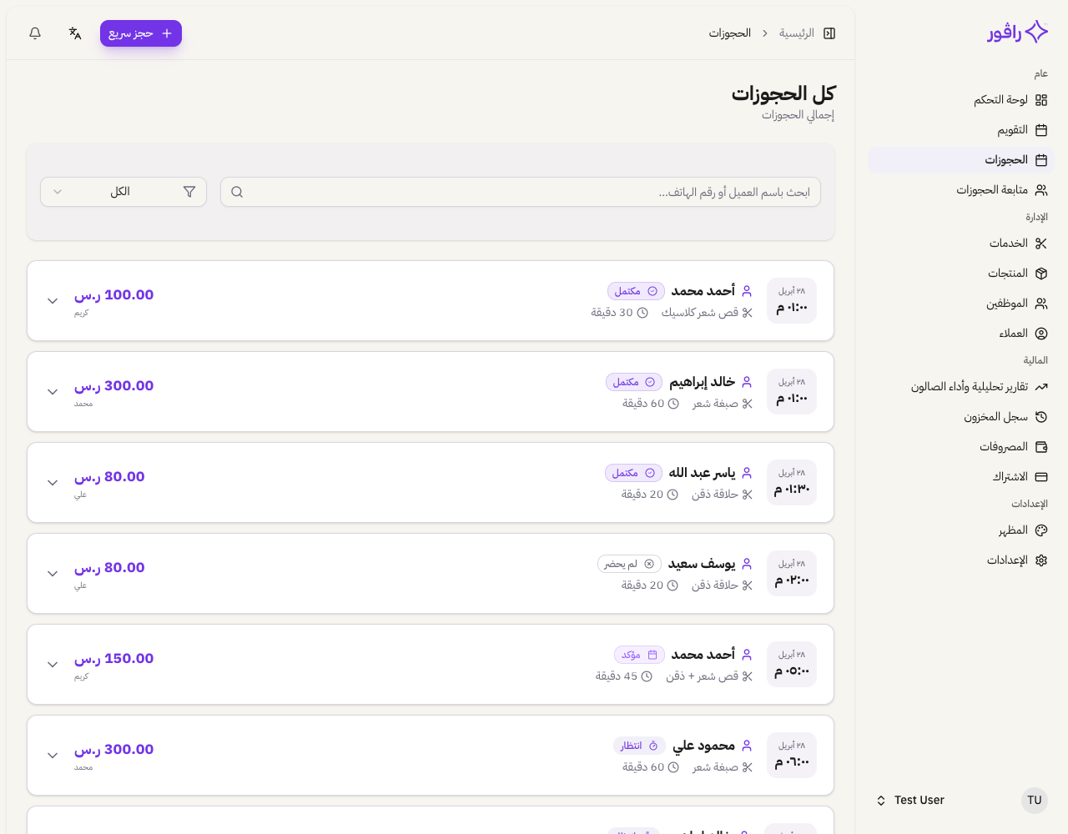
Task: Expand the أحمد محمد booking details
Action: point(53,300)
